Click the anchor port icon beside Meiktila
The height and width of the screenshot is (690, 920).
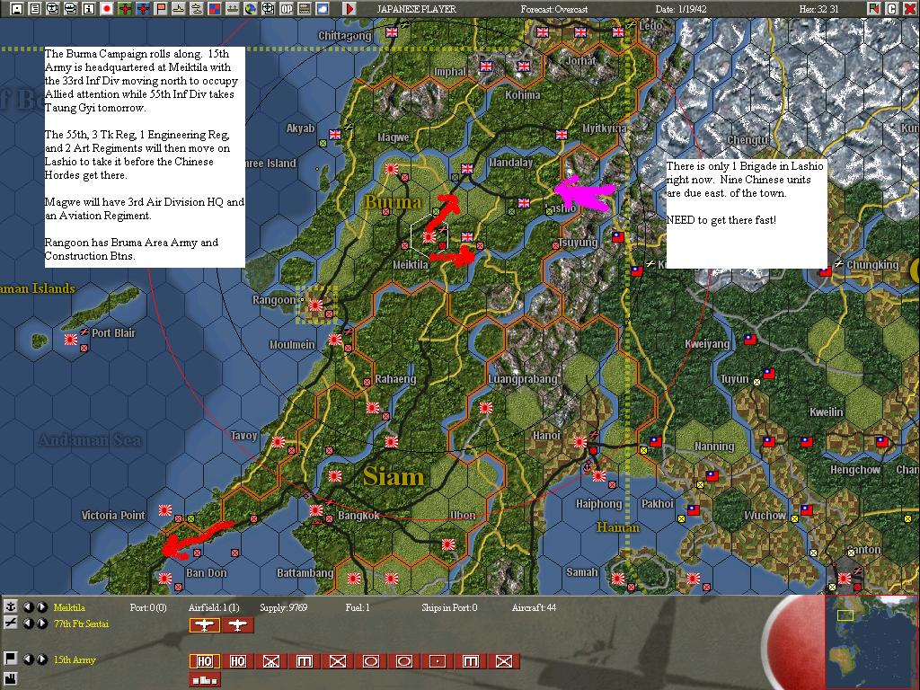pyautogui.click(x=10, y=606)
